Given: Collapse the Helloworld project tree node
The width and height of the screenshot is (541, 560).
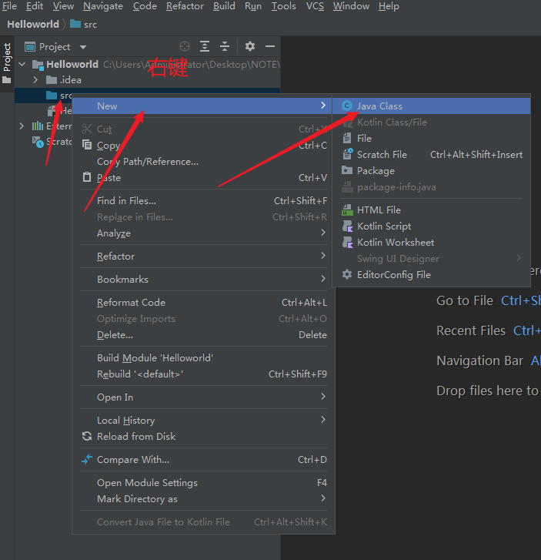Looking at the screenshot, I should (22, 64).
